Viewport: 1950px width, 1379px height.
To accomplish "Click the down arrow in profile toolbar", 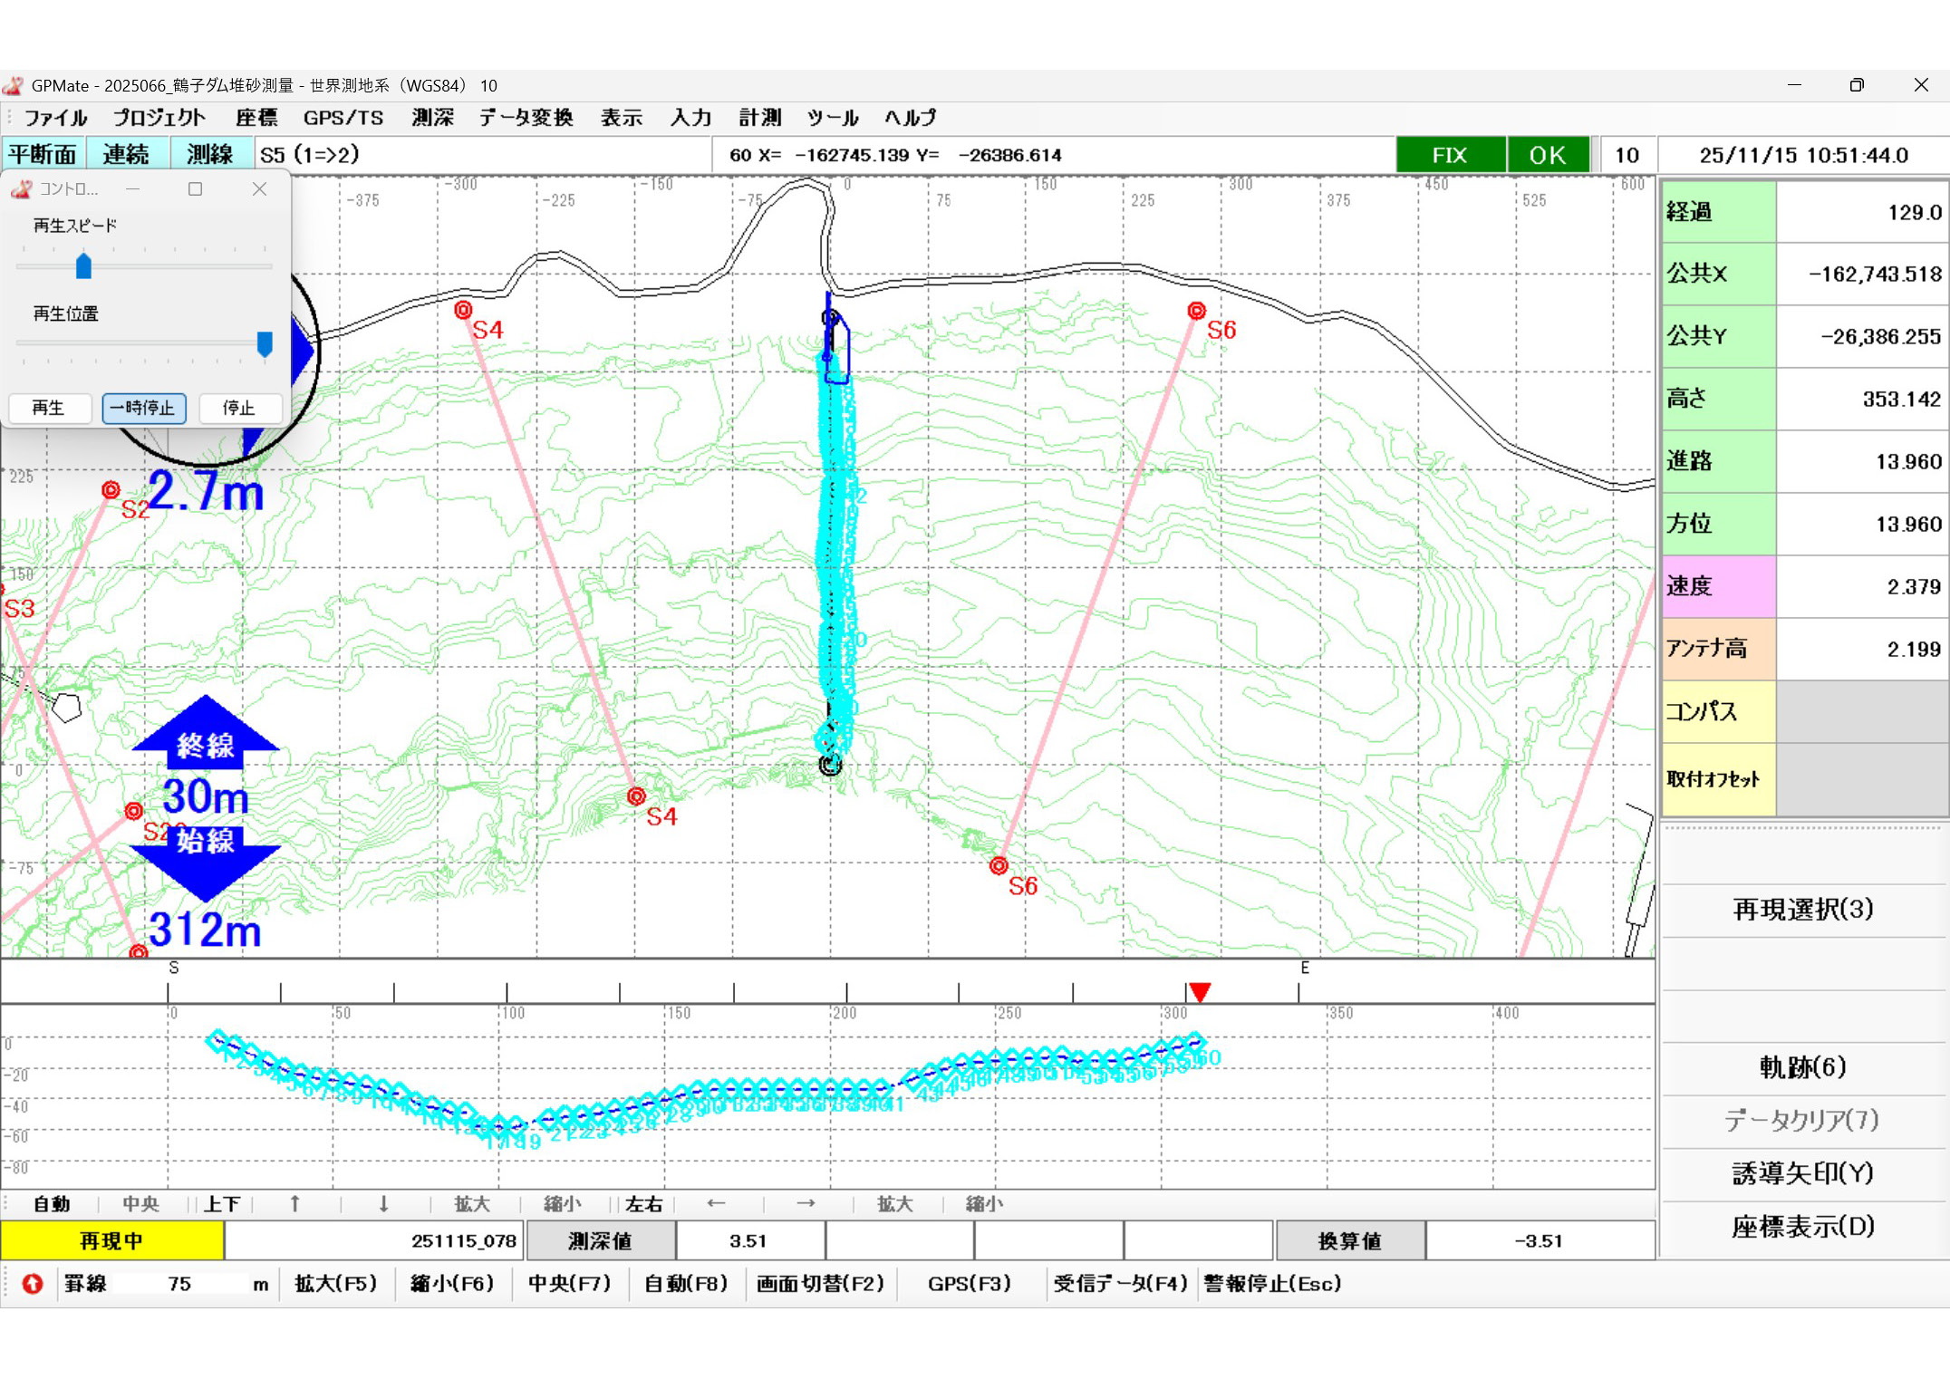I will pos(383,1204).
